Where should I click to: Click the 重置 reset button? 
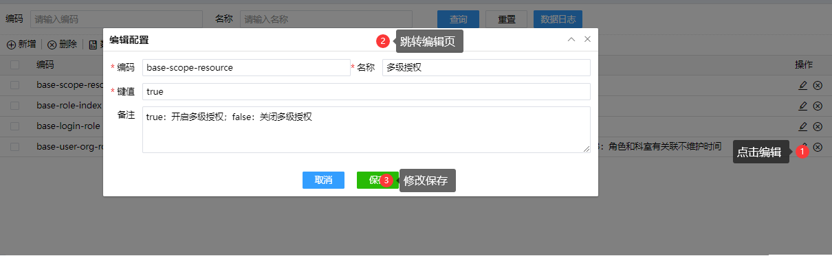pyautogui.click(x=506, y=19)
